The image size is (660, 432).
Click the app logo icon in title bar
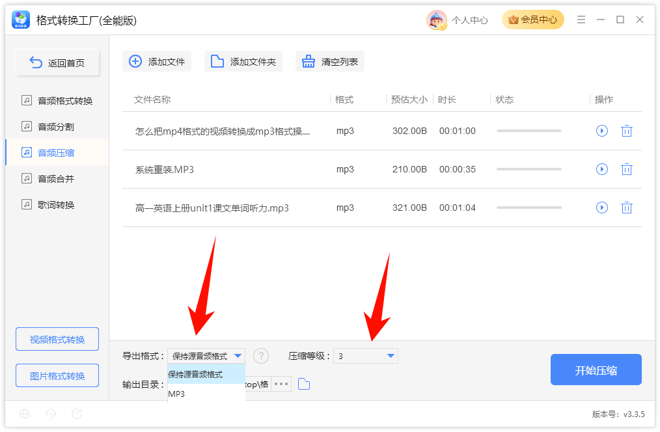click(21, 20)
